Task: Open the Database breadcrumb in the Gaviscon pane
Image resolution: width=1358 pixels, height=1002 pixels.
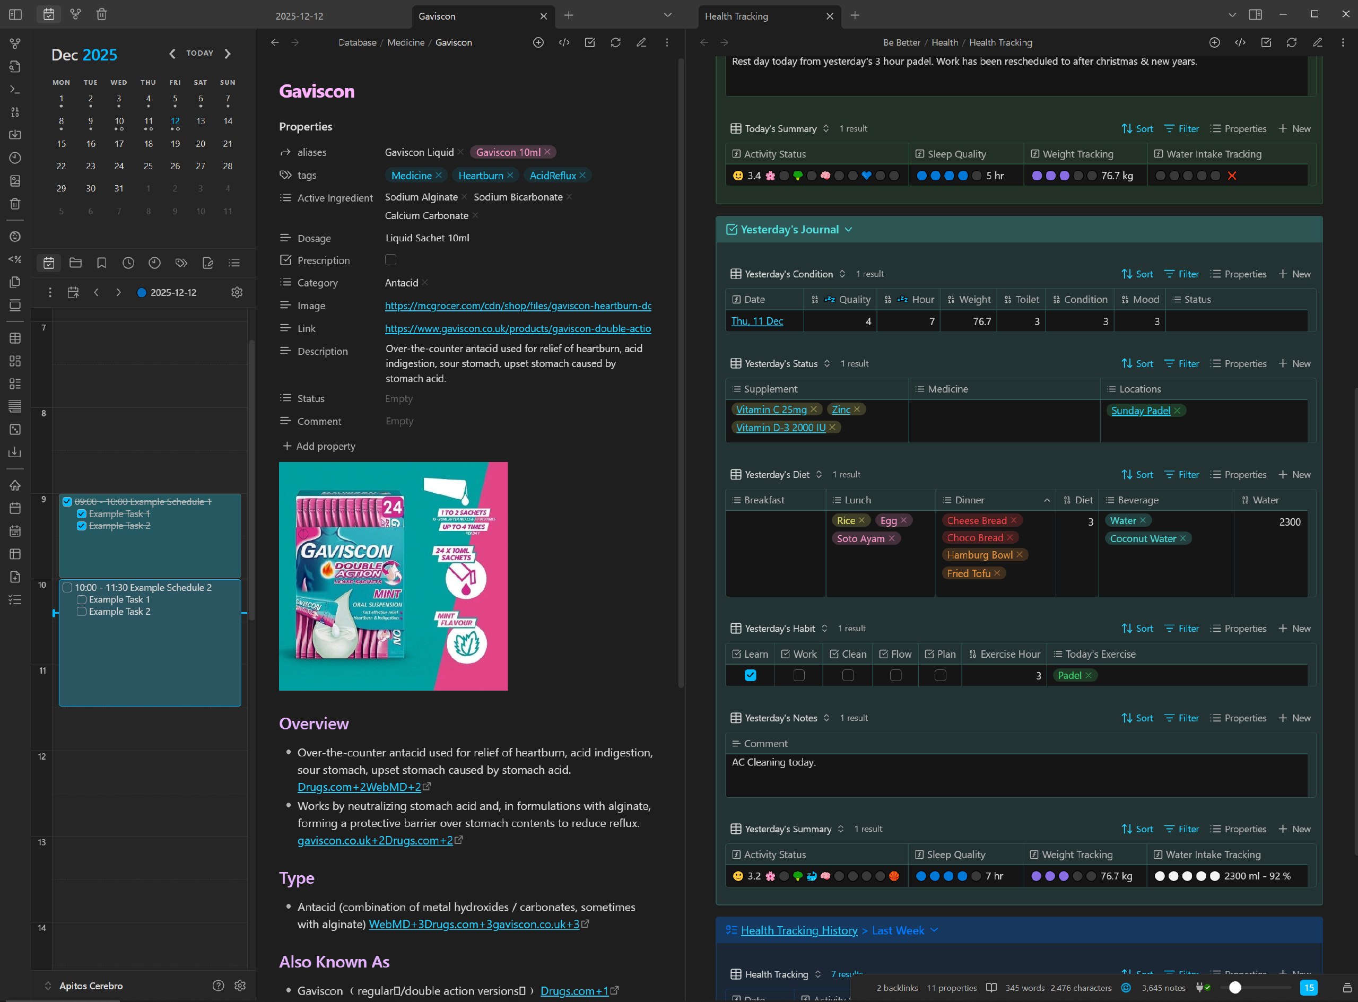Action: [357, 42]
